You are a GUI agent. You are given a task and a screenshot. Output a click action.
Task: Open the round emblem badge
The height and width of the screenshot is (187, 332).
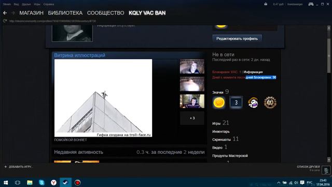click(x=270, y=103)
